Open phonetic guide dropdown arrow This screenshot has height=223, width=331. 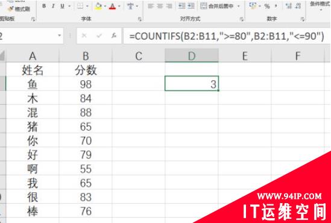137,7
